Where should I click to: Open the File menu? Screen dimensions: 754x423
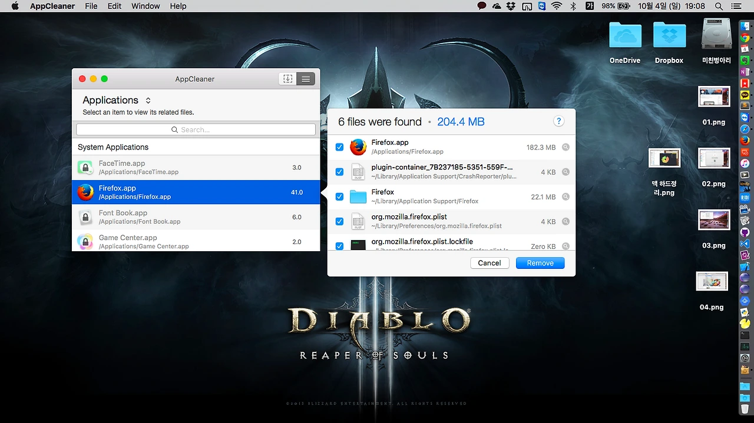point(91,6)
